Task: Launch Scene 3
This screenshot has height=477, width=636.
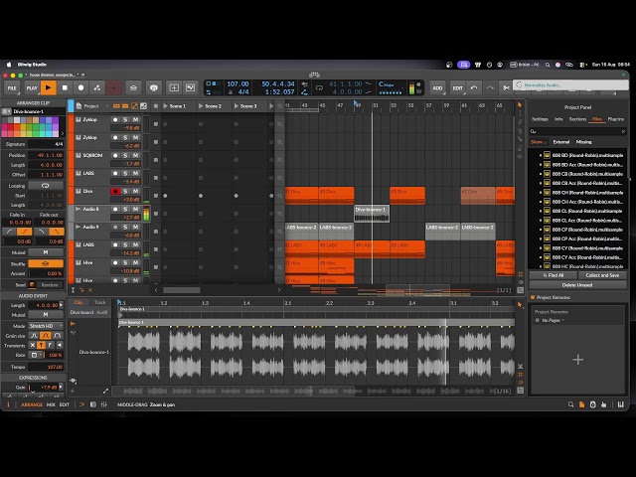Action: point(237,106)
